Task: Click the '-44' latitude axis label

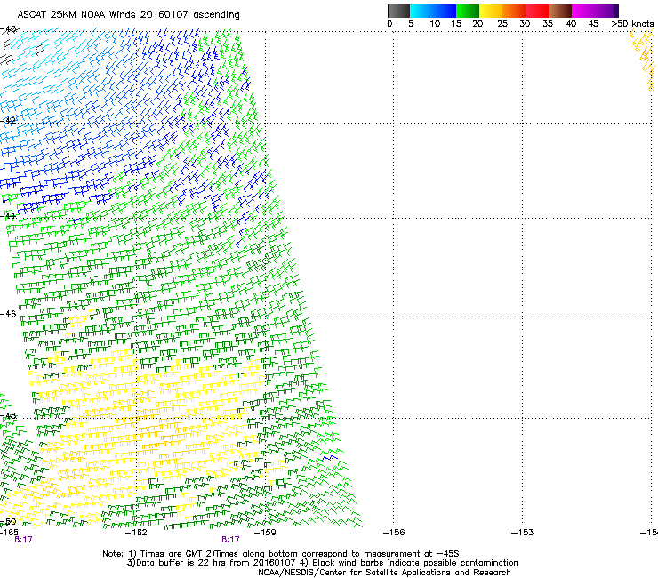Action: (x=8, y=216)
